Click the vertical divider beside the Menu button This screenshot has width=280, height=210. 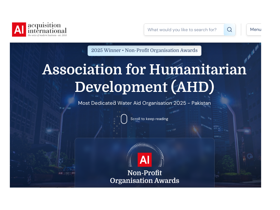click(x=241, y=30)
